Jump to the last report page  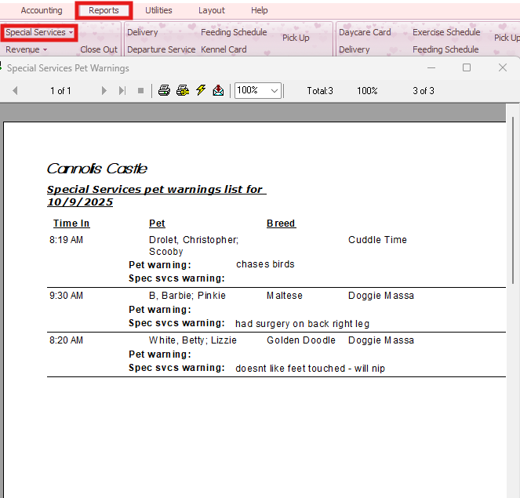pos(122,91)
